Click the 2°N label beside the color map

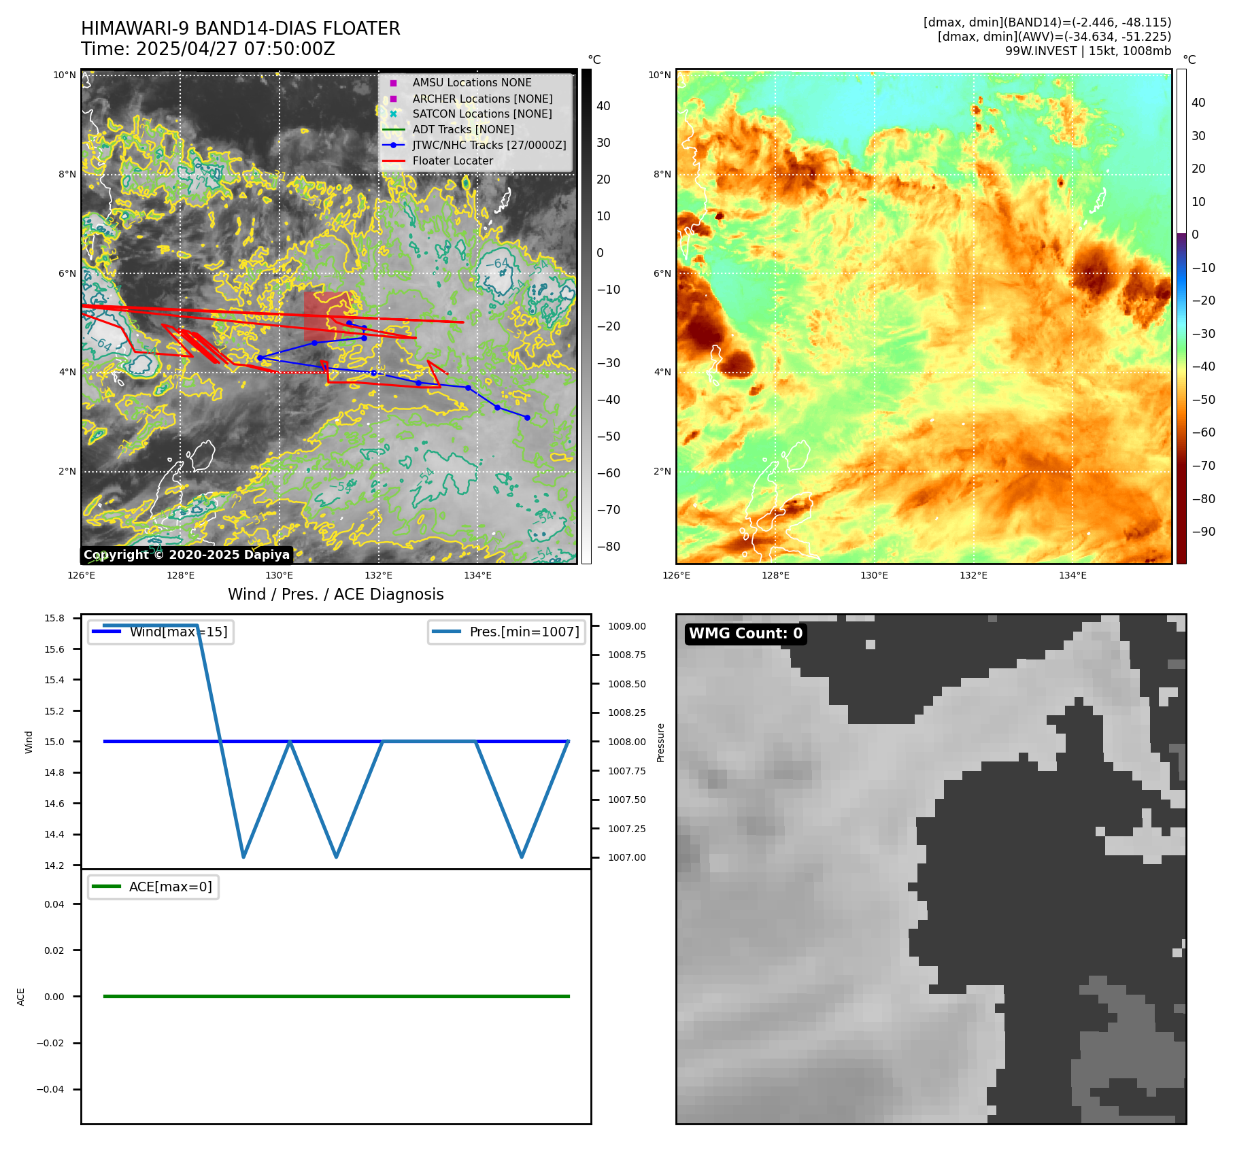click(662, 471)
